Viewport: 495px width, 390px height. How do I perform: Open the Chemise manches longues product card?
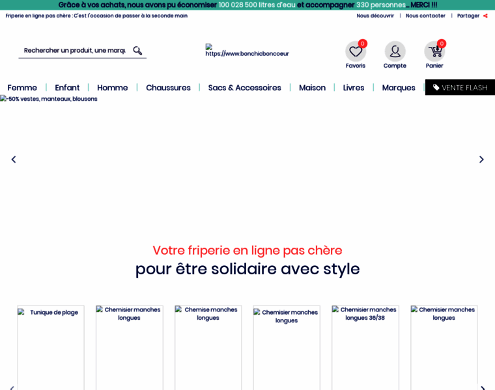click(208, 348)
